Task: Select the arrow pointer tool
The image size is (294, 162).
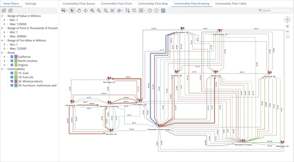Action: click(x=72, y=11)
